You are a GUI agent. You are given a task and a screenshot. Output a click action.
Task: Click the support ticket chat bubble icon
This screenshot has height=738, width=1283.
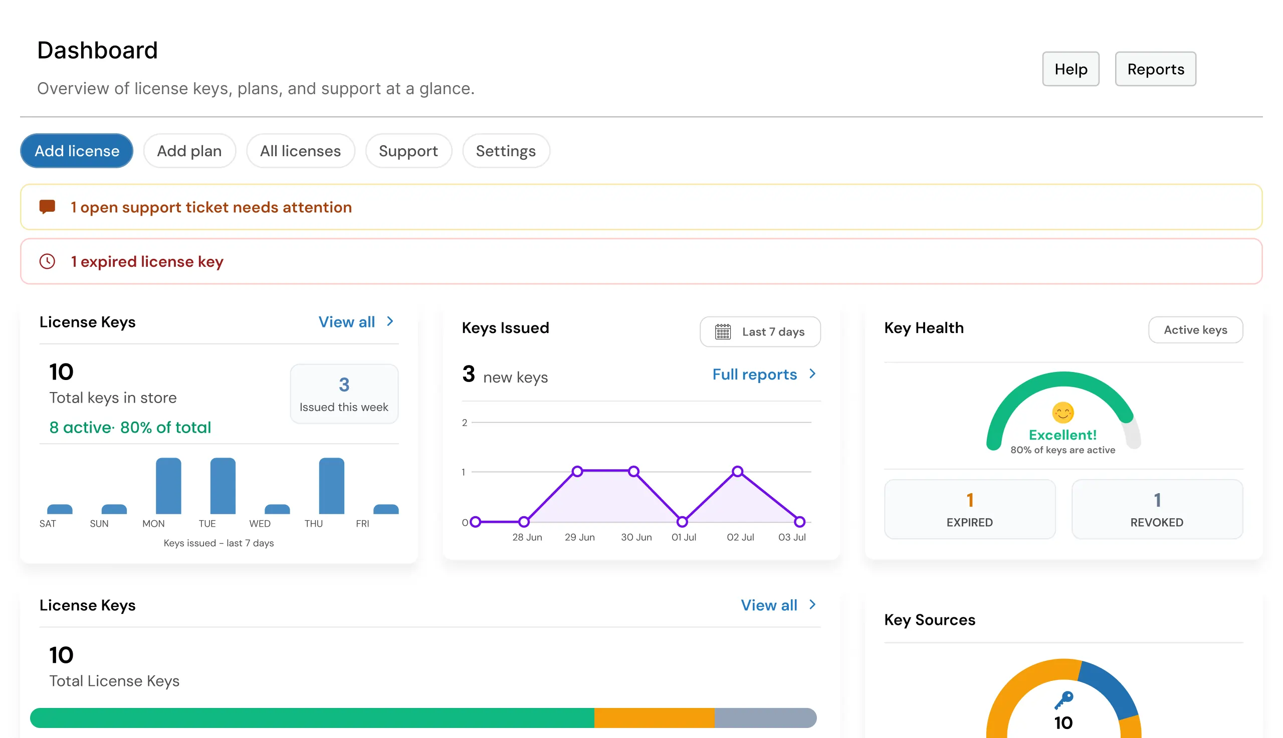tap(47, 207)
